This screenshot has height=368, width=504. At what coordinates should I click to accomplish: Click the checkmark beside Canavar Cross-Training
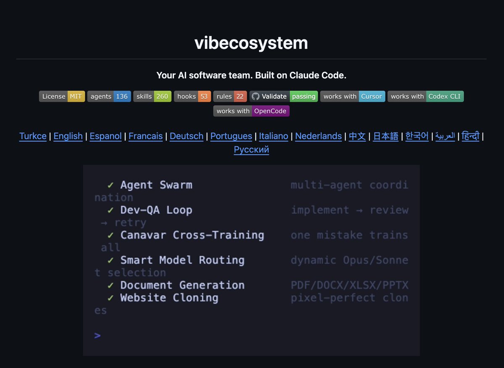(x=110, y=235)
